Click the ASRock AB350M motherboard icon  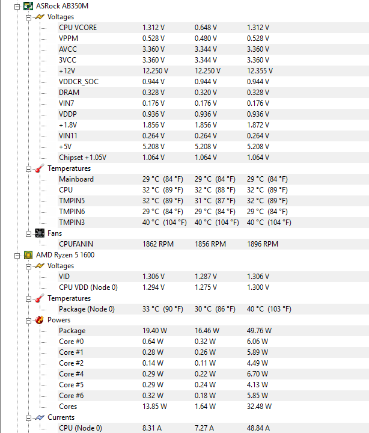pos(28,6)
